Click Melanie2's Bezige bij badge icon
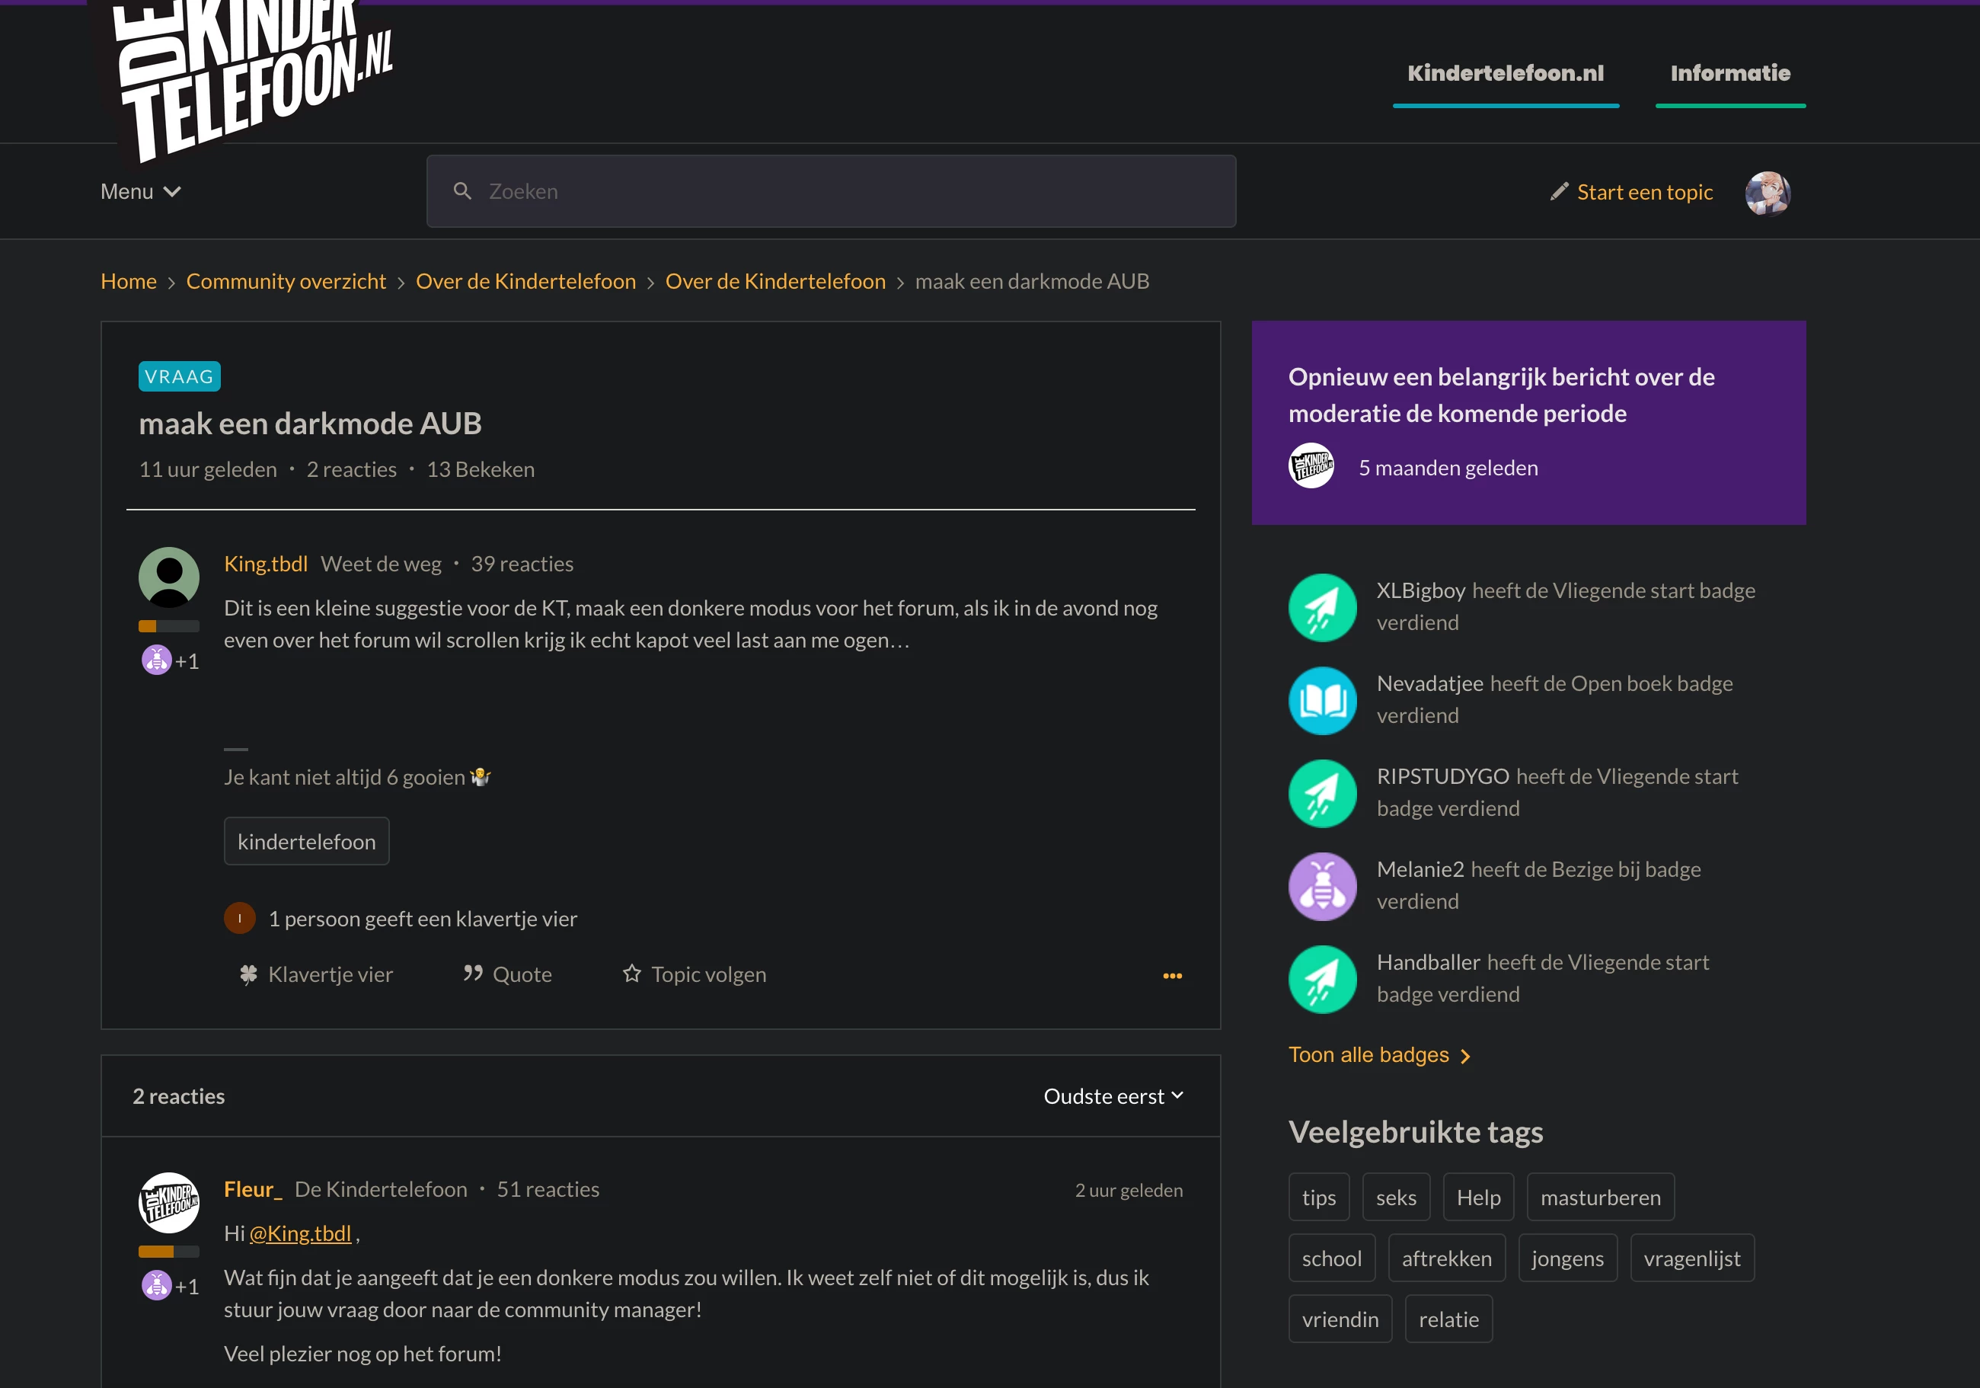 coord(1322,886)
